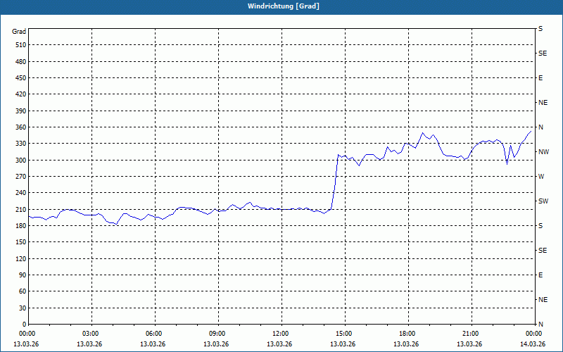Pick the 60 label on the y-axis

click(x=23, y=291)
